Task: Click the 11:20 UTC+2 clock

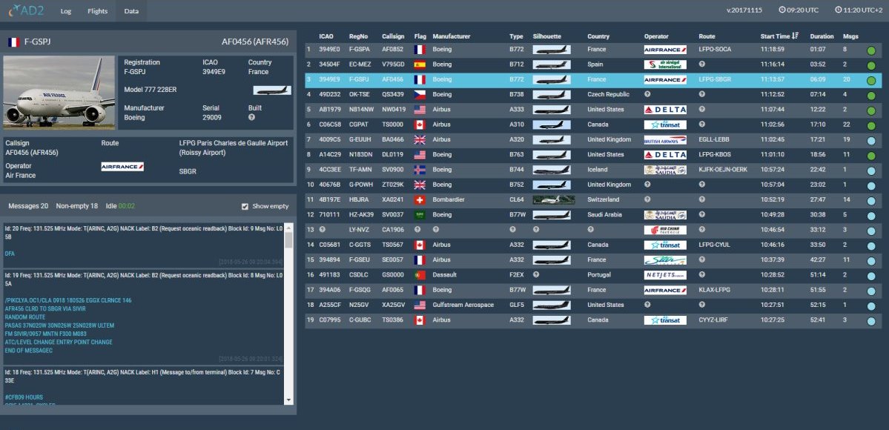Action: 859,10
